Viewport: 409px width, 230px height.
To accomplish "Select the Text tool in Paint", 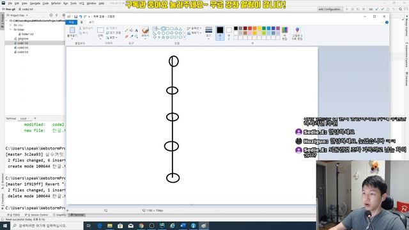I will point(136,31).
